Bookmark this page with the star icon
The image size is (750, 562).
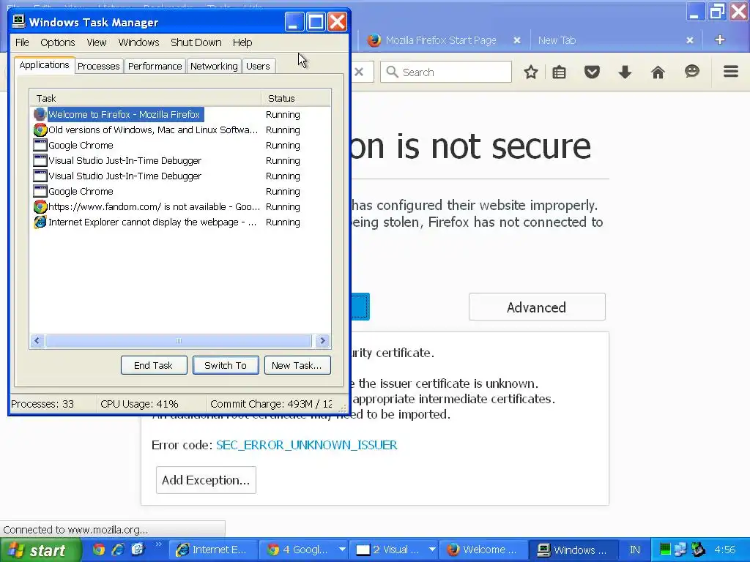coord(530,72)
